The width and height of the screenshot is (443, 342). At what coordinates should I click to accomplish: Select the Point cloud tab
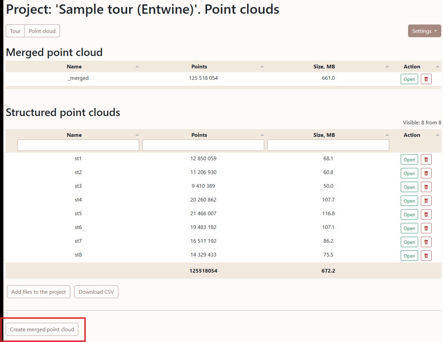pyautogui.click(x=42, y=31)
